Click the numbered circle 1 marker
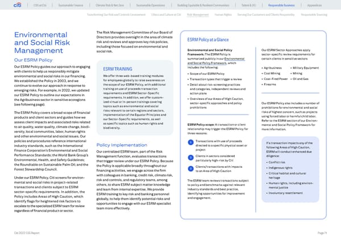This screenshot has width=341, height=241. click(190, 142)
